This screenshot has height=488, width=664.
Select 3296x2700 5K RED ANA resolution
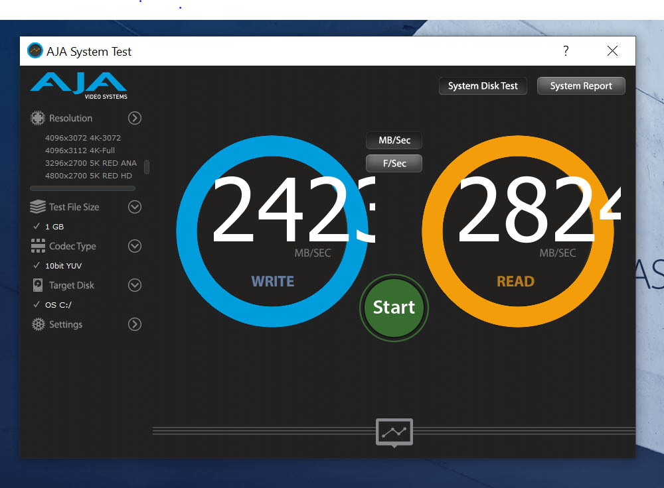pos(91,163)
